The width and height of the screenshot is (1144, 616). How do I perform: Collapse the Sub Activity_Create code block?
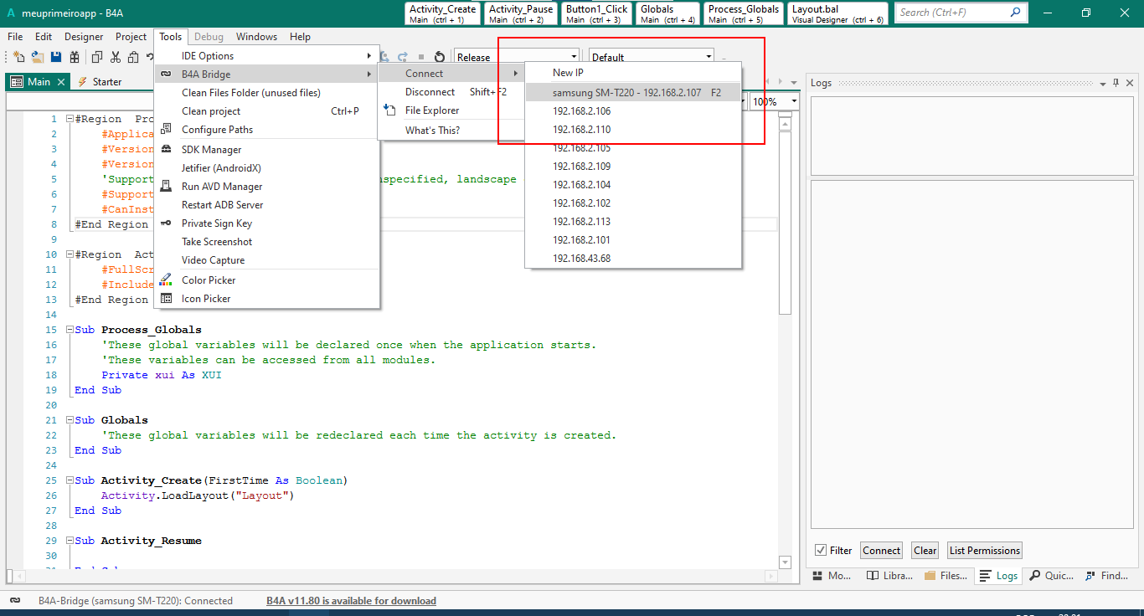[70, 480]
